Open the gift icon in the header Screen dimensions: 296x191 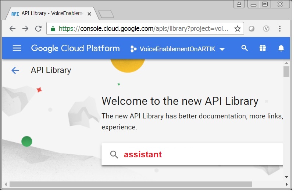click(x=263, y=48)
